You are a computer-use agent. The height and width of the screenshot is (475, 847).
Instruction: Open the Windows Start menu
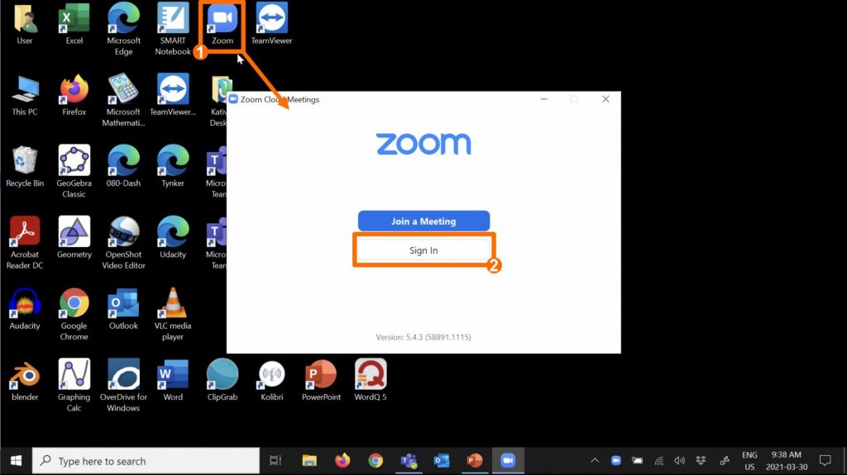click(16, 461)
